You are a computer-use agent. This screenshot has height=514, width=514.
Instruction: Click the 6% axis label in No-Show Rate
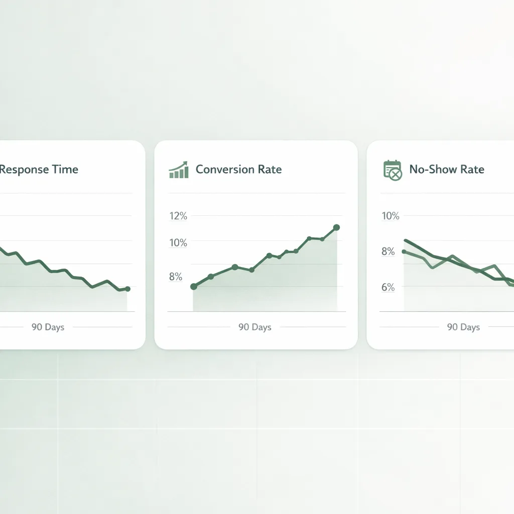click(388, 287)
